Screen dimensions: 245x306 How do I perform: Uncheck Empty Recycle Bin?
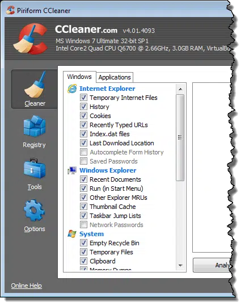tap(83, 243)
